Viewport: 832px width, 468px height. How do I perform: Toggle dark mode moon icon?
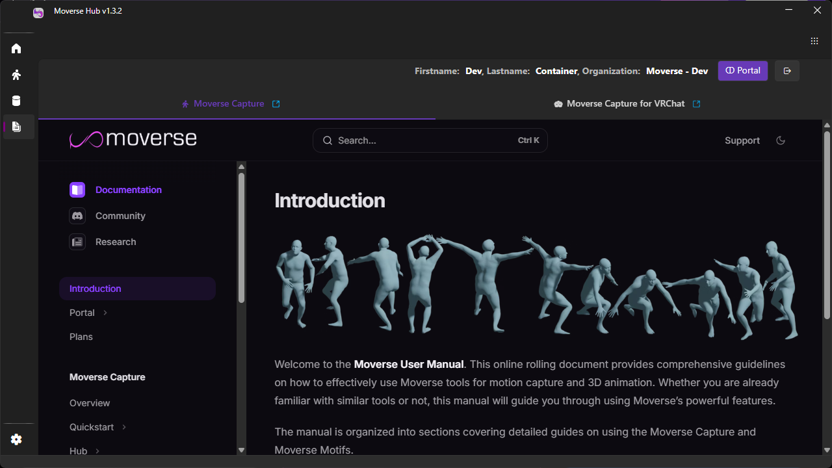coord(781,140)
